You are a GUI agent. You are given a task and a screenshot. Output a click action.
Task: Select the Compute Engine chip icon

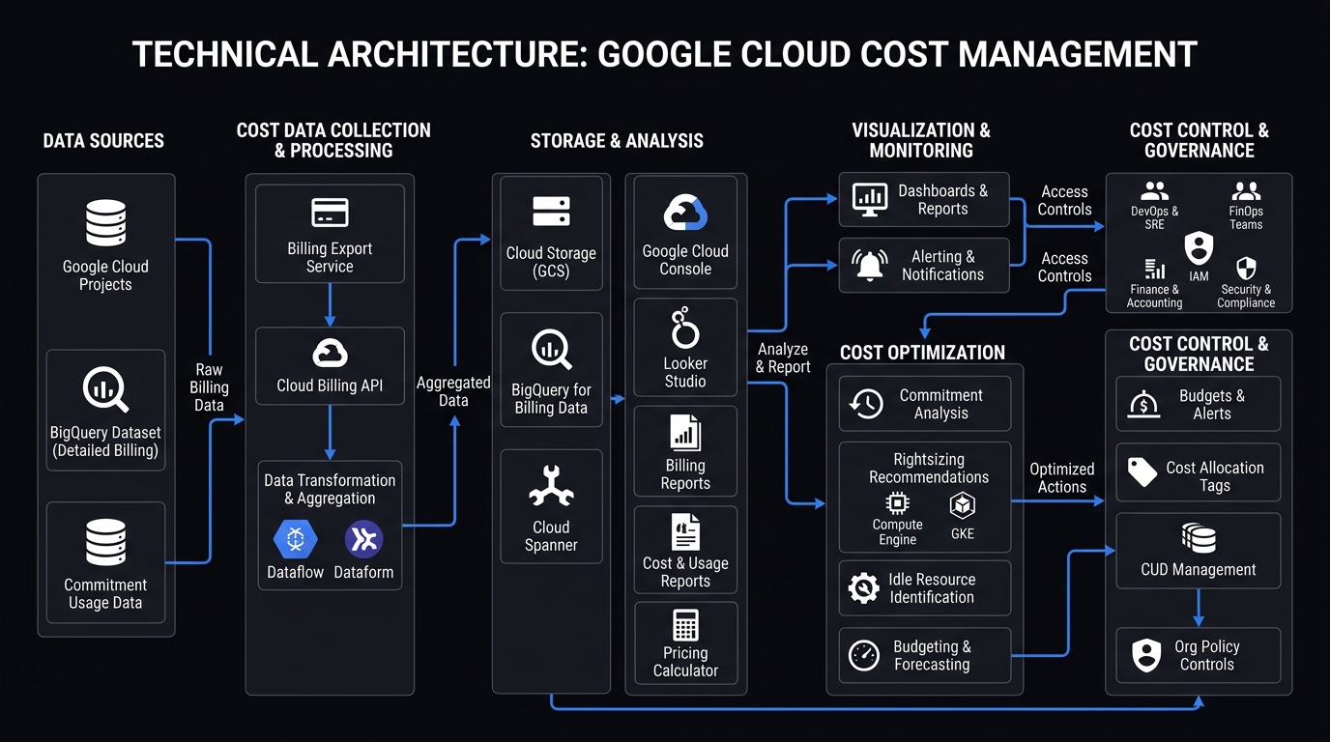897,504
